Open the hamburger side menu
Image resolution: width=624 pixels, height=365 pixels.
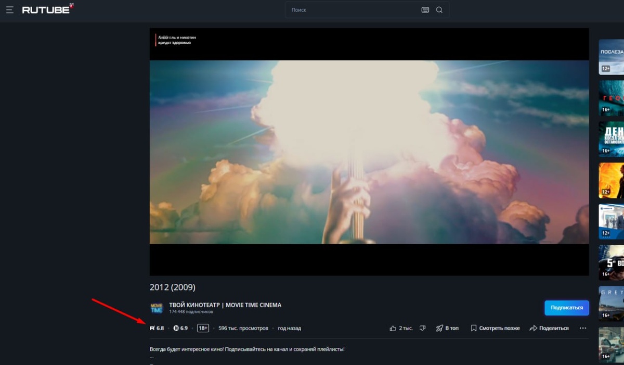point(9,9)
